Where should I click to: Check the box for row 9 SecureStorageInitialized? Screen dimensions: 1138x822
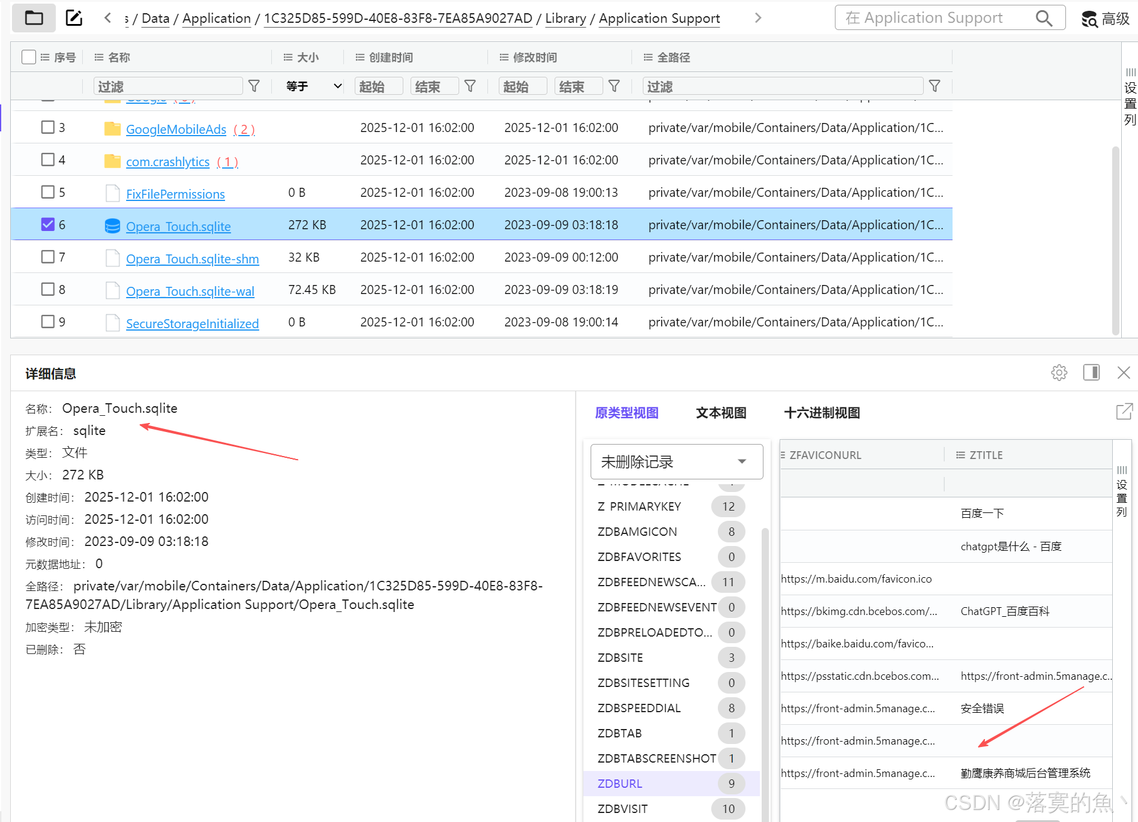click(48, 322)
